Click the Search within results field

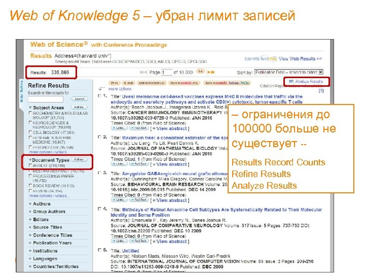point(46,99)
